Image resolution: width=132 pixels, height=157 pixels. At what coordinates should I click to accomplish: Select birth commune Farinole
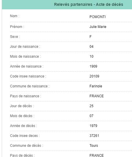pos(96,86)
